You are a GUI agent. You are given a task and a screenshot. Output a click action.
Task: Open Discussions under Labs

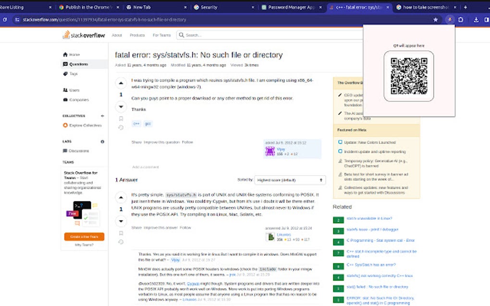click(80, 151)
